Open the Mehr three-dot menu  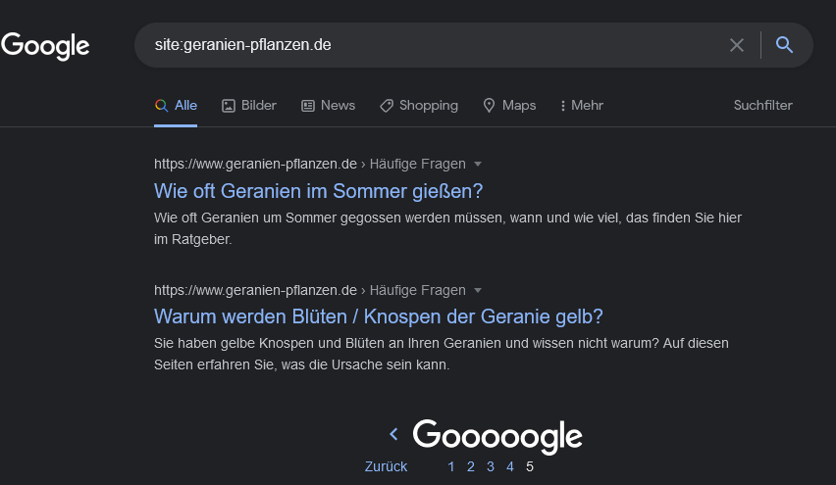pyautogui.click(x=582, y=106)
